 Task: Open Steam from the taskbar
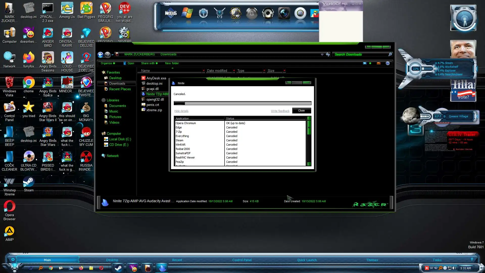(118, 268)
